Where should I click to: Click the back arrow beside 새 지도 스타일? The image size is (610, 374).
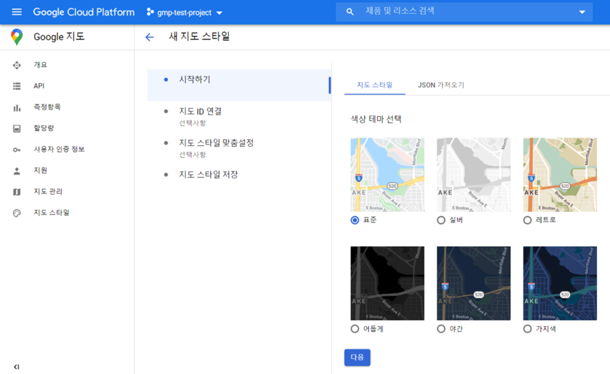coord(149,37)
